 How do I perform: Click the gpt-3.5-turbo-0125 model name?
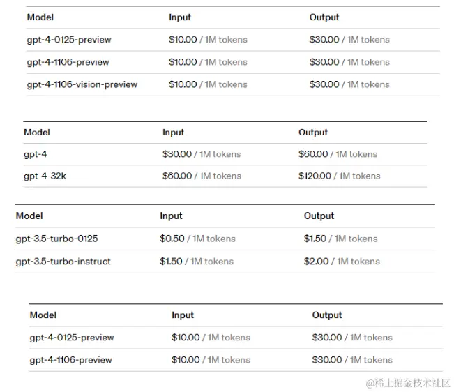[x=56, y=239]
